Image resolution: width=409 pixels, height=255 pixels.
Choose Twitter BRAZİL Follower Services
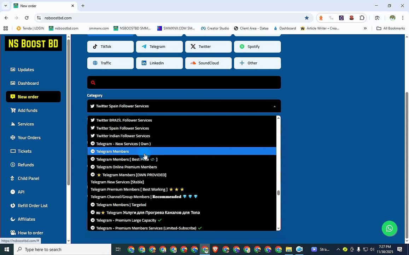pyautogui.click(x=182, y=120)
